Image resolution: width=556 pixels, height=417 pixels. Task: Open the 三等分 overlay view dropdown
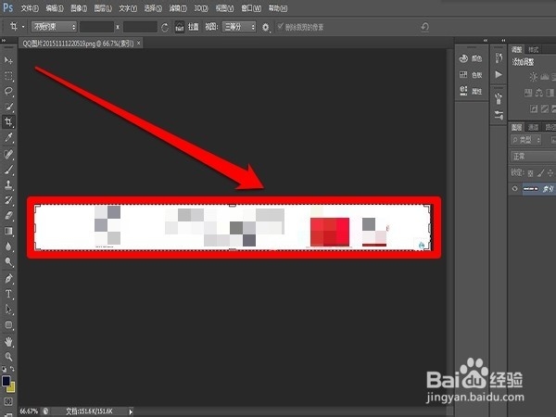[x=239, y=27]
